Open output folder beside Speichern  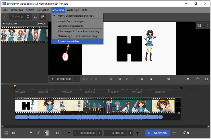tap(174, 133)
